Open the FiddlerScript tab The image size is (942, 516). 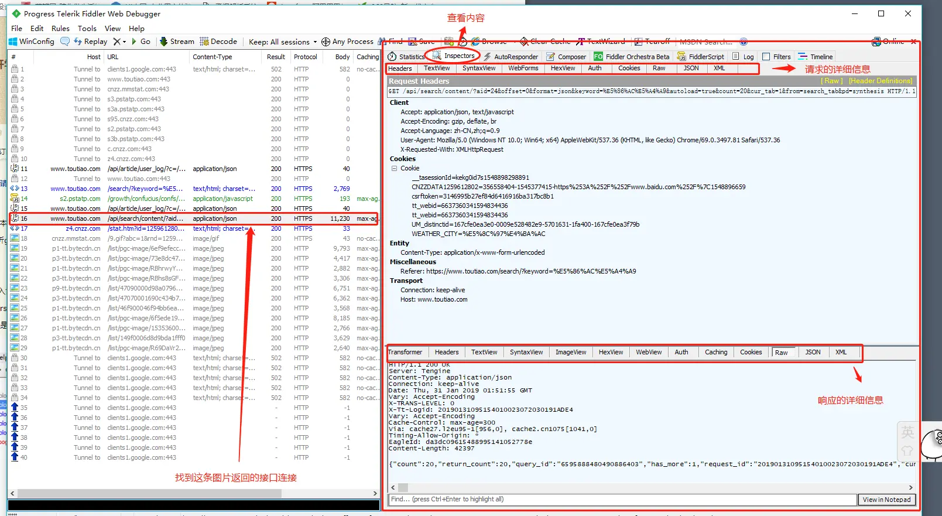point(701,57)
